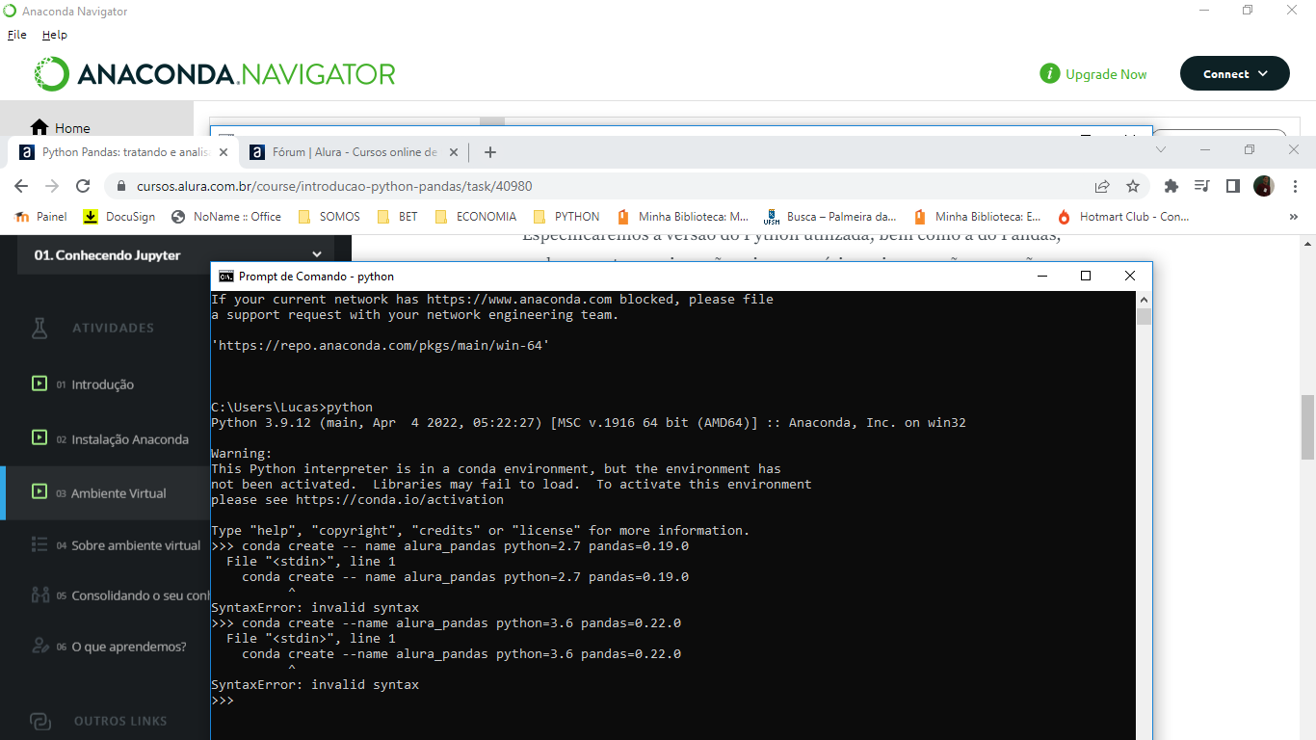Image resolution: width=1316 pixels, height=740 pixels.
Task: Click icon beside O que aprendemos?
Action: coord(39,646)
